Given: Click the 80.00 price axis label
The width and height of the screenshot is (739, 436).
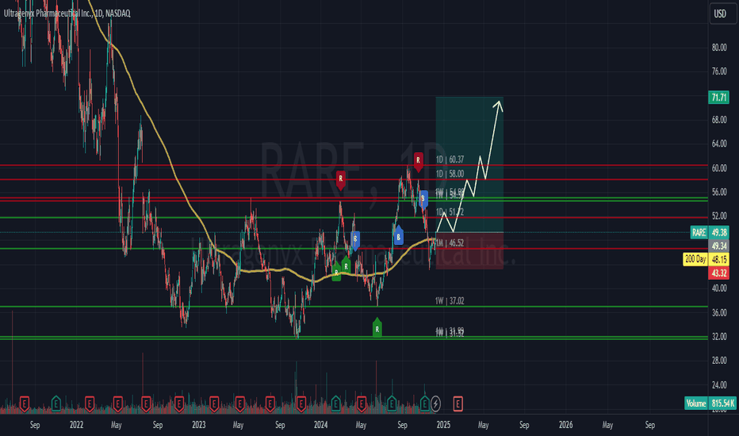Looking at the screenshot, I should click(718, 48).
